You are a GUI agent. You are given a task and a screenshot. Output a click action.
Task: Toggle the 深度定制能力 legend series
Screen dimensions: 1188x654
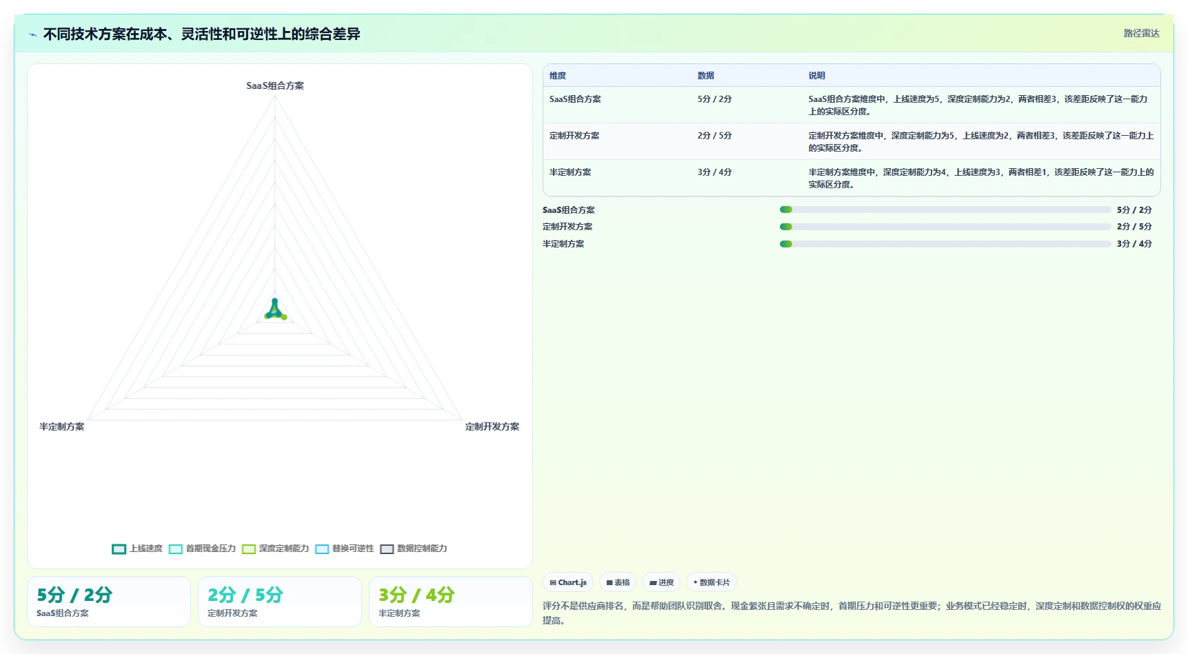point(275,549)
